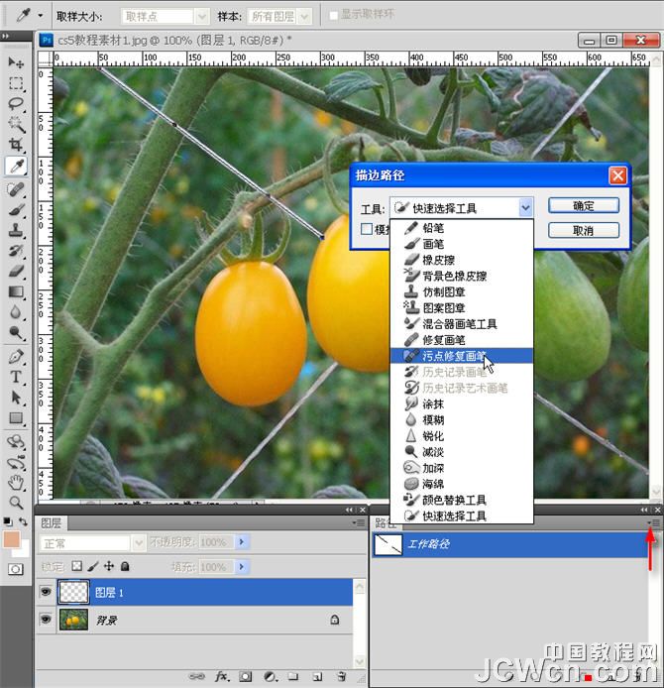The height and width of the screenshot is (688, 664).
Task: Link the selected layers
Action: tap(197, 676)
